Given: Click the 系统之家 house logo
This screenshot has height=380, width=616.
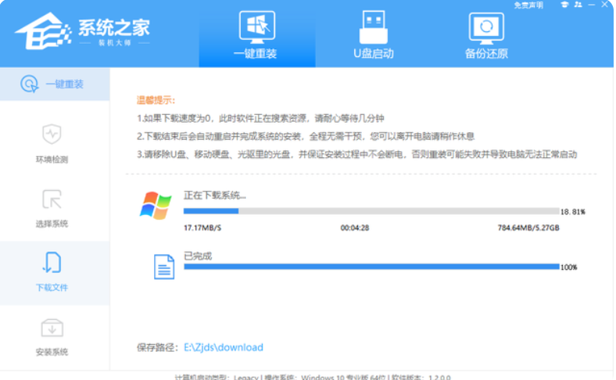Looking at the screenshot, I should point(43,31).
